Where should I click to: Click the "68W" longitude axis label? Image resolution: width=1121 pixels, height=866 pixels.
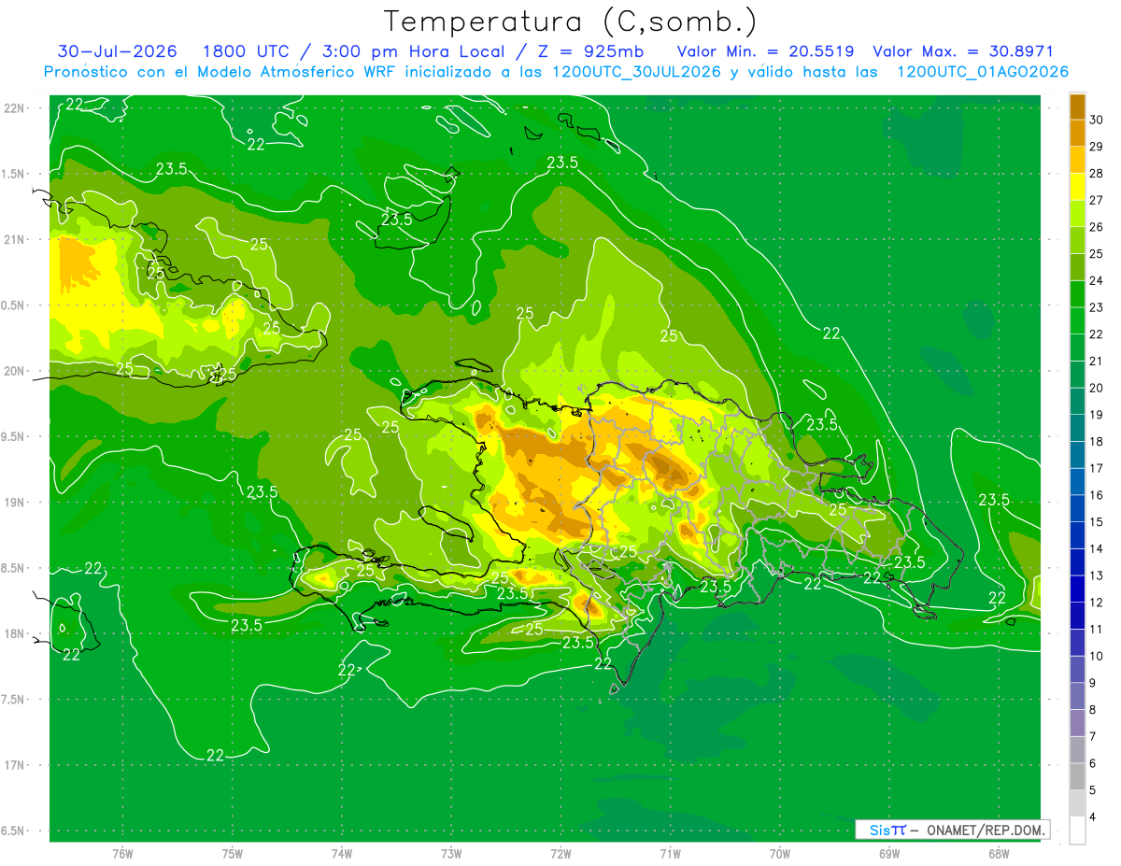pyautogui.click(x=998, y=854)
